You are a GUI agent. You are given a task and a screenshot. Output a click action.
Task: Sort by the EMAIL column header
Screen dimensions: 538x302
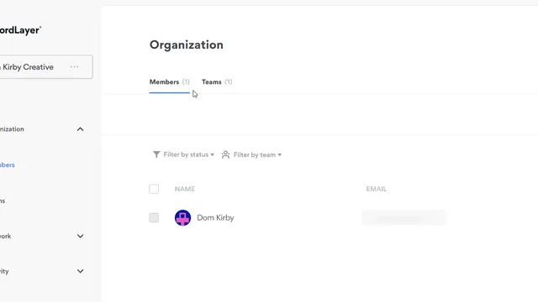click(x=377, y=189)
